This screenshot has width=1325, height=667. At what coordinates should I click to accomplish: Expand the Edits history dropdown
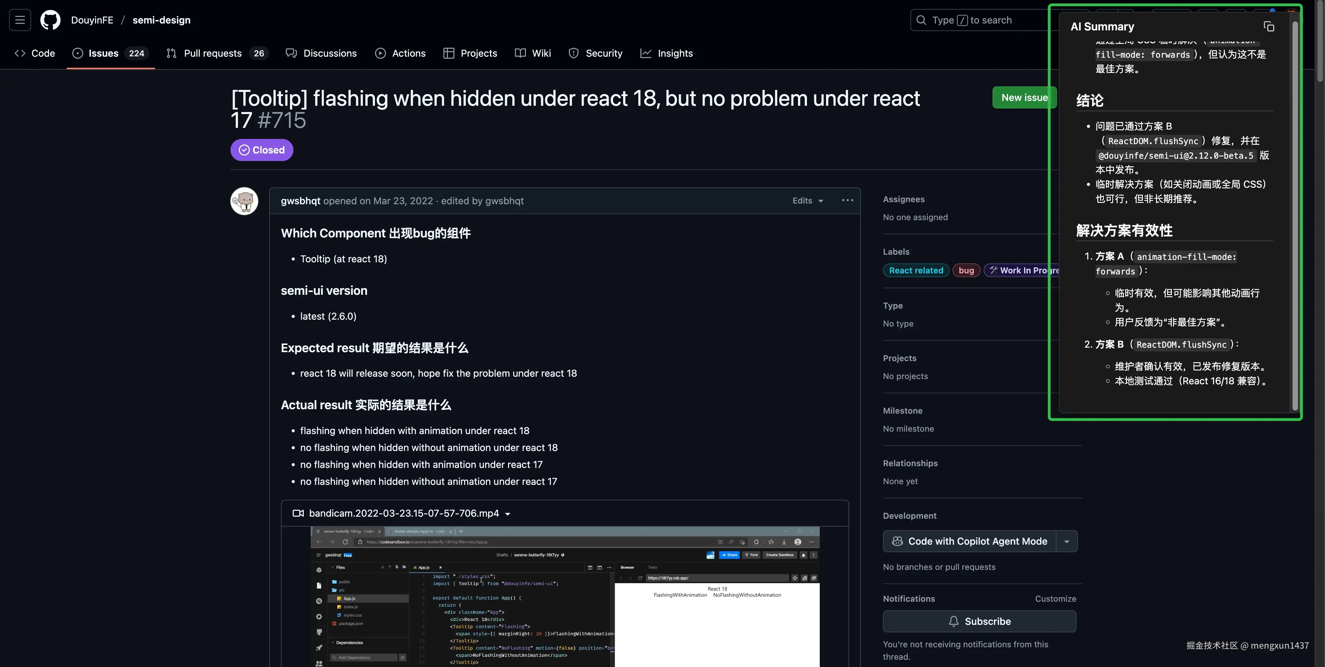808,201
